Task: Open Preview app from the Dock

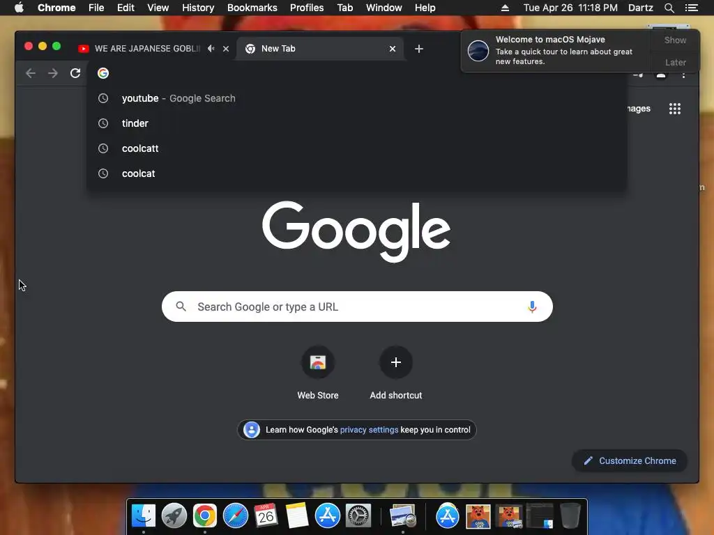Action: click(403, 516)
